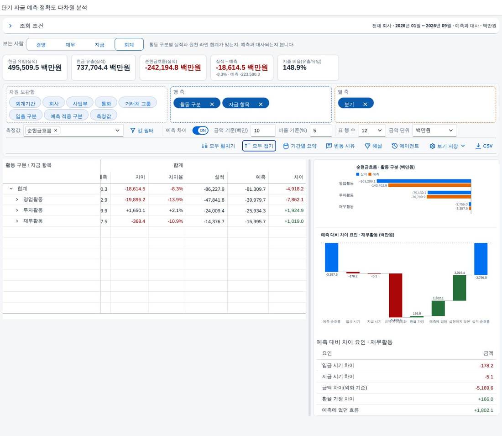Viewport: 502px width, 436px height.
Task: Switch to the 경영 viewer tab
Action: click(x=41, y=45)
